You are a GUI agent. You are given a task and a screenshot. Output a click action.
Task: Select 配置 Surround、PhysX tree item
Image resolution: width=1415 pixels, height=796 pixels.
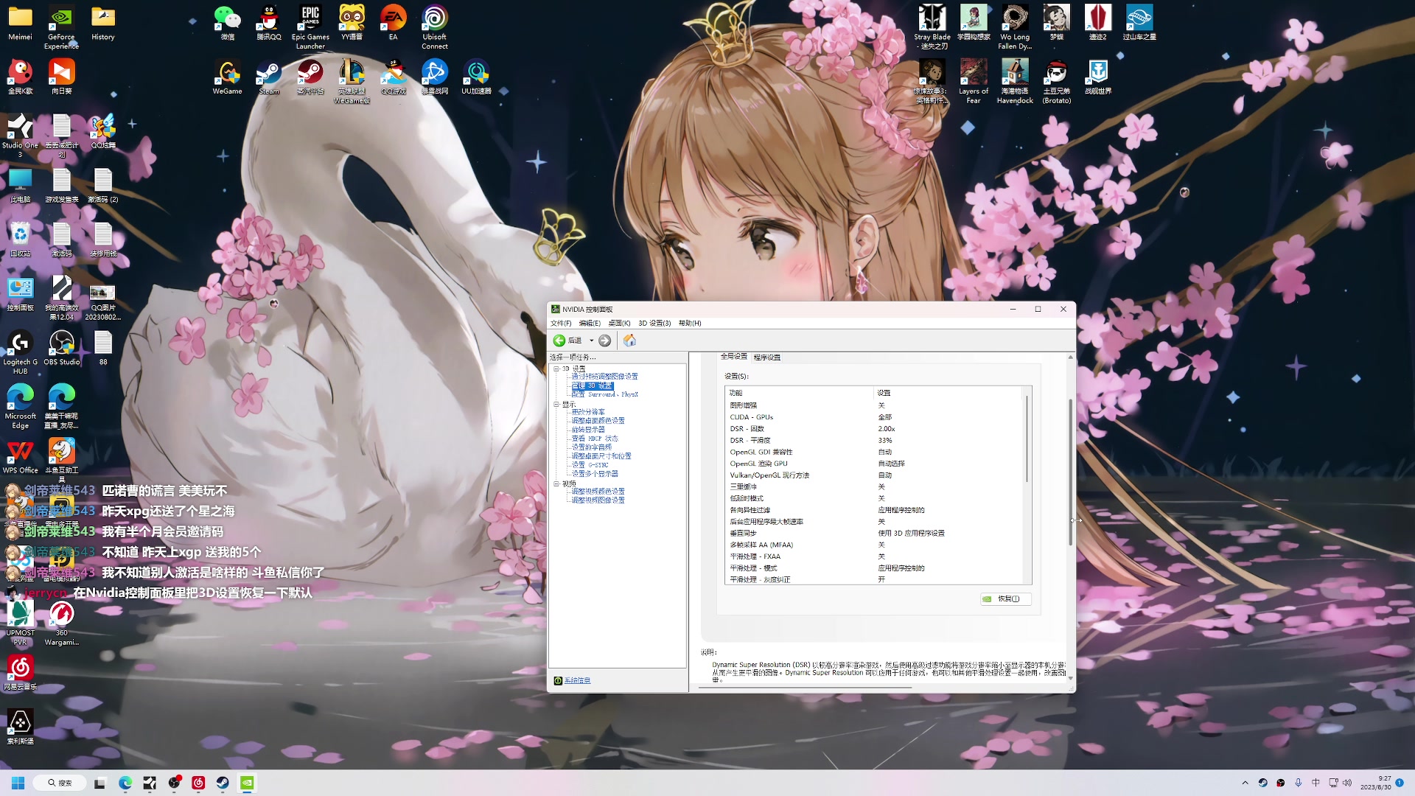pyautogui.click(x=604, y=394)
